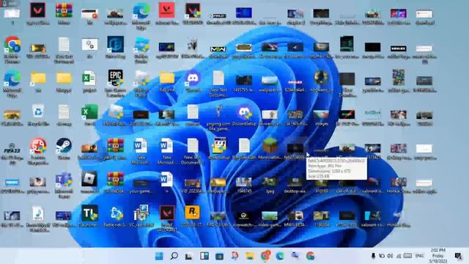Select the Word document named w
Image resolution: width=469 pixels, height=264 pixels.
coord(166,179)
